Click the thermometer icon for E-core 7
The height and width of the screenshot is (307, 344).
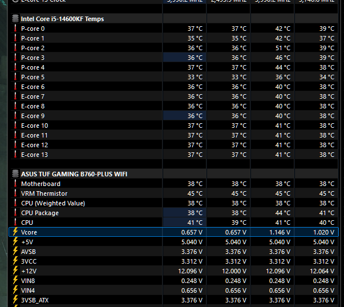coord(15,96)
